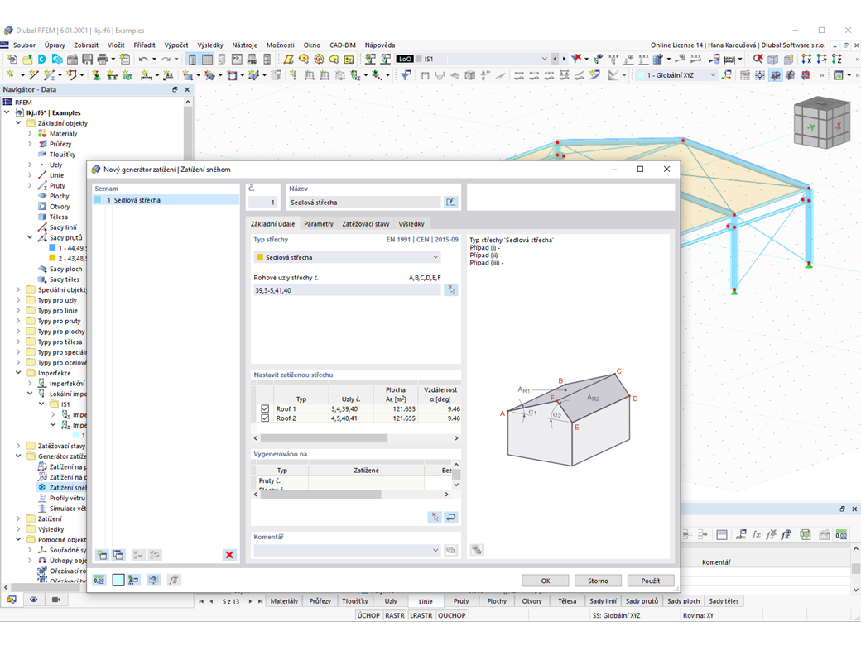Click the new item icon below Seznam list
This screenshot has width=861, height=645.
[102, 555]
